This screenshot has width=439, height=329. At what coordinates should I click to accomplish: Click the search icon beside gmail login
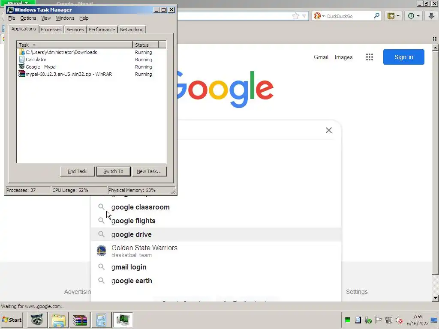tap(101, 266)
